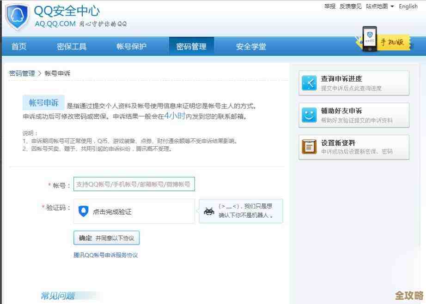The width and height of the screenshot is (426, 304).
Task: Switch site language to English
Action: click(408, 6)
